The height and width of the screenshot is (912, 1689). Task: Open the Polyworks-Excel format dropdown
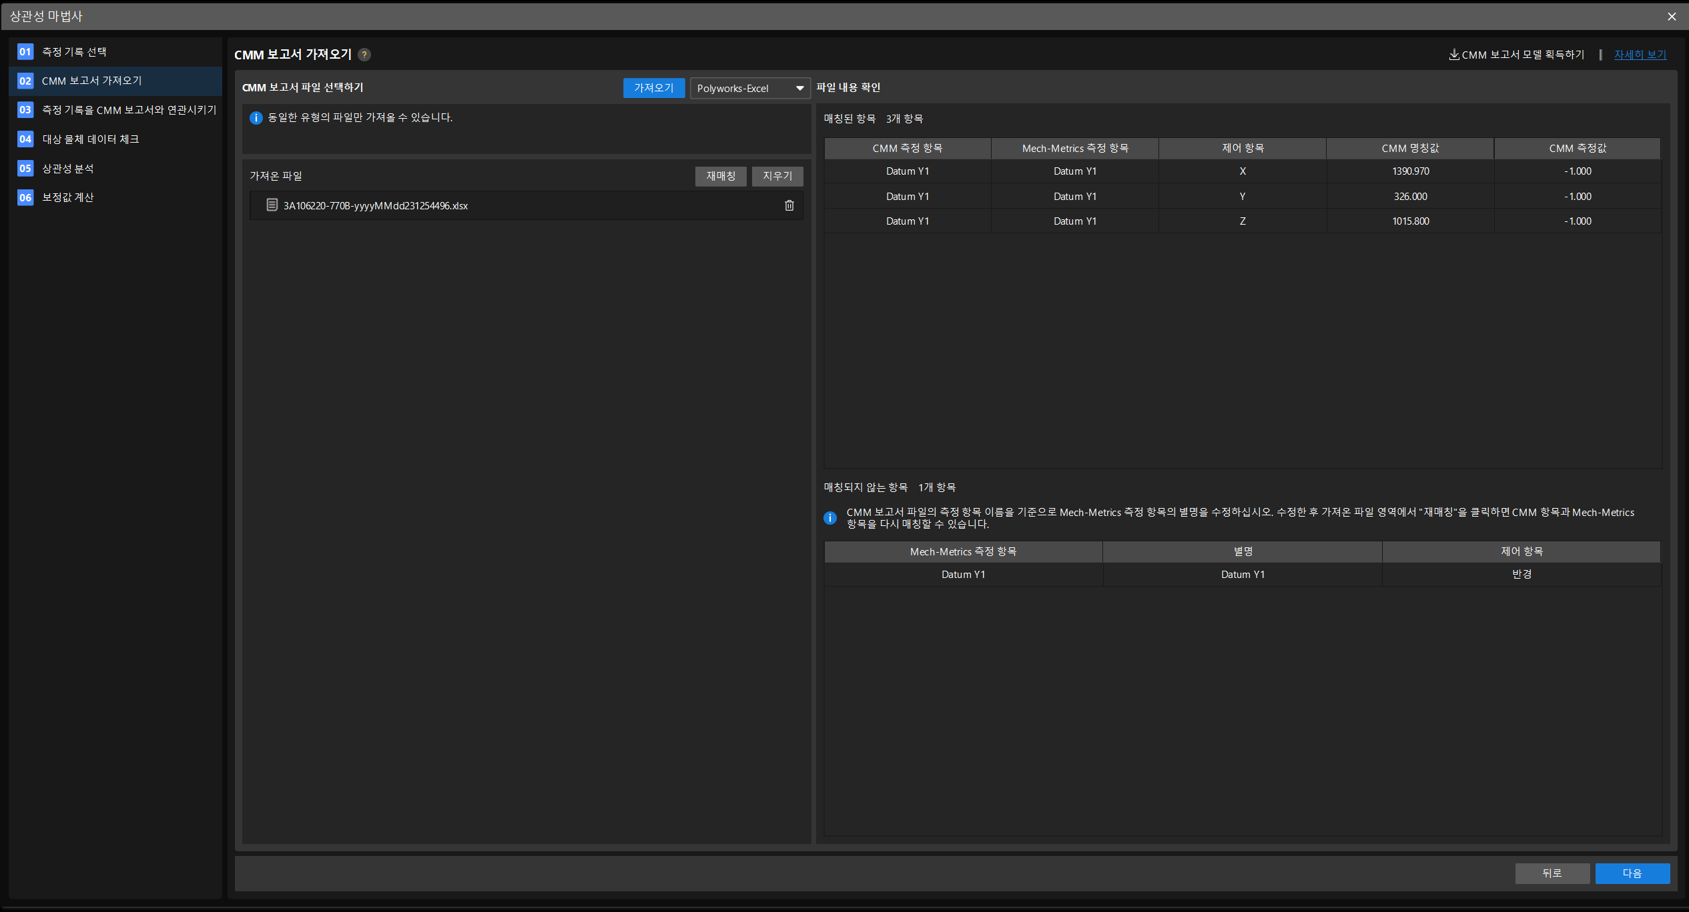750,88
